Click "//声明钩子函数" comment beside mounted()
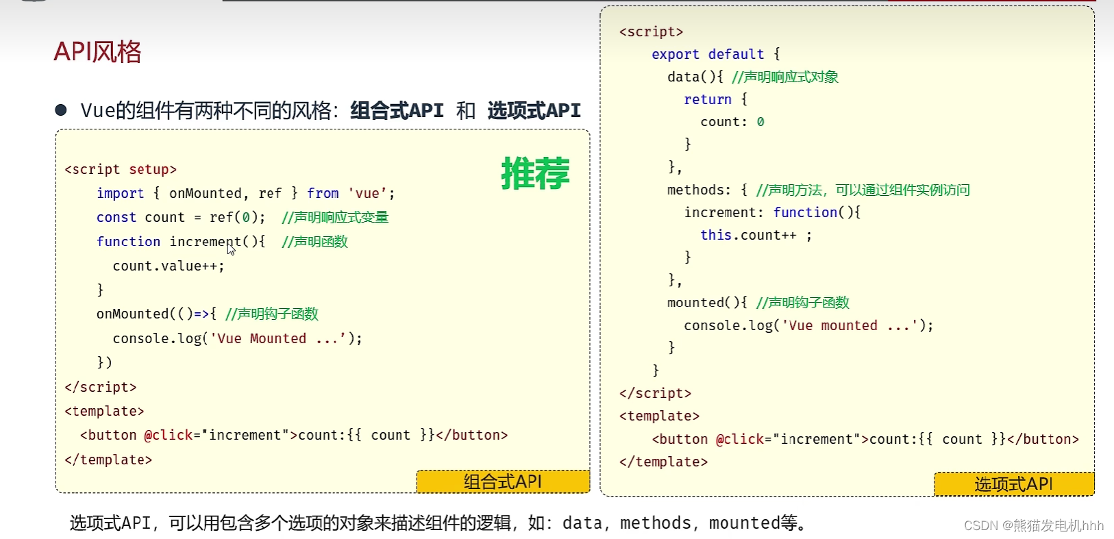Viewport: 1114px width, 539px height. click(x=803, y=303)
